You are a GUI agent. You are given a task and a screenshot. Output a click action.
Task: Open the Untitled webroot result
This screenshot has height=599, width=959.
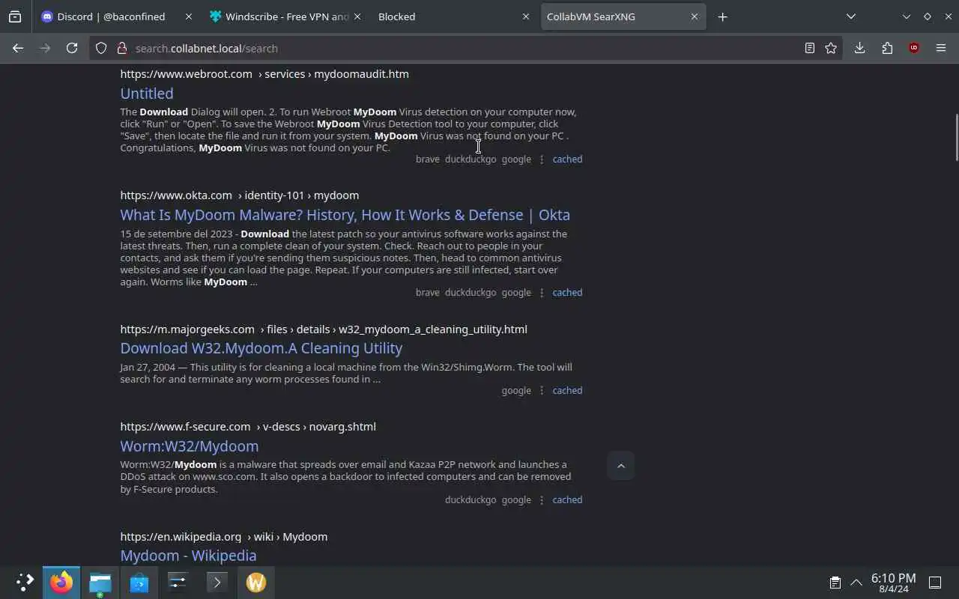pyautogui.click(x=147, y=94)
